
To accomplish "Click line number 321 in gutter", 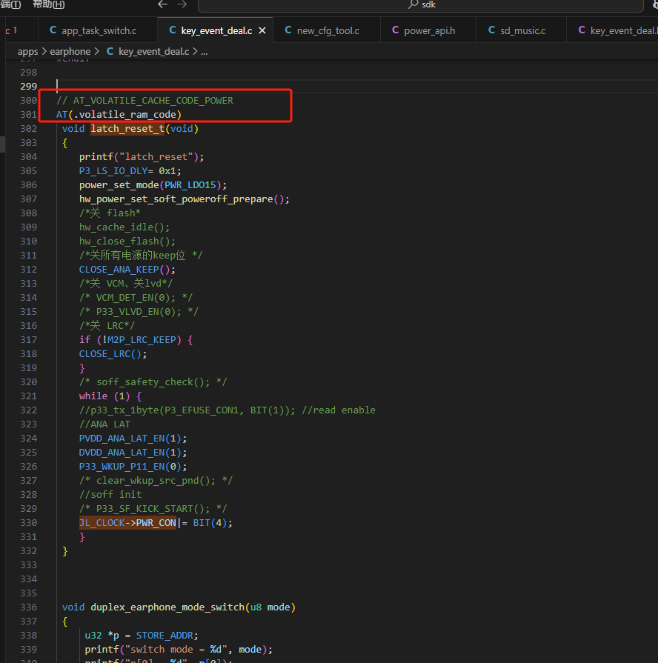I will click(x=28, y=396).
